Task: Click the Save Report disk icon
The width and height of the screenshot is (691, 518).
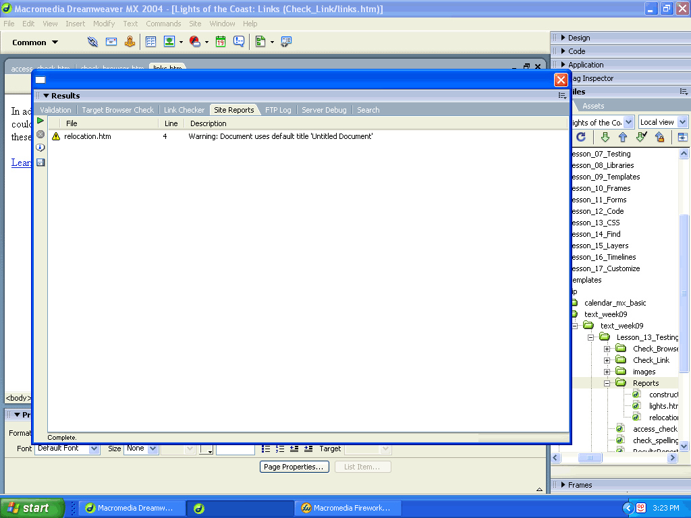Action: point(40,163)
